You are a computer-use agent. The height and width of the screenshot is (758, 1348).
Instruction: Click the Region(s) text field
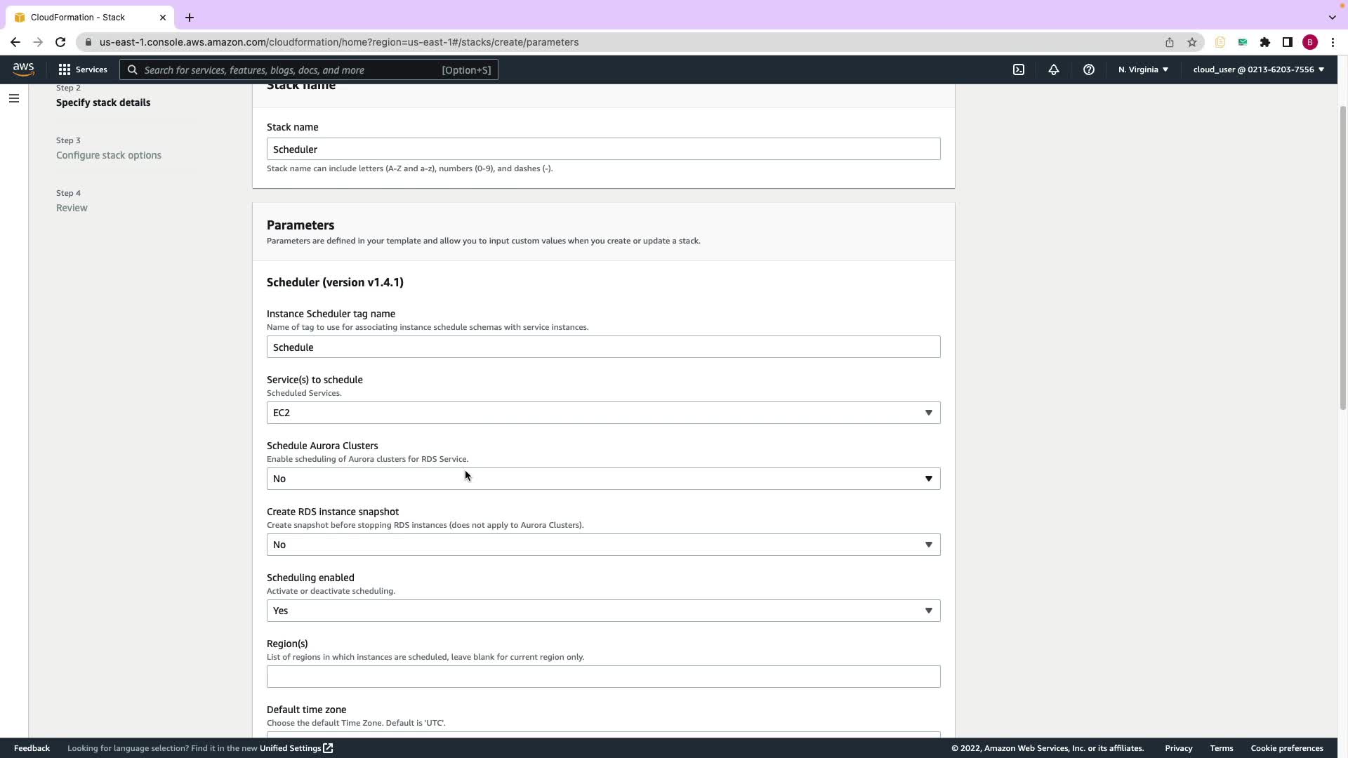tap(603, 677)
